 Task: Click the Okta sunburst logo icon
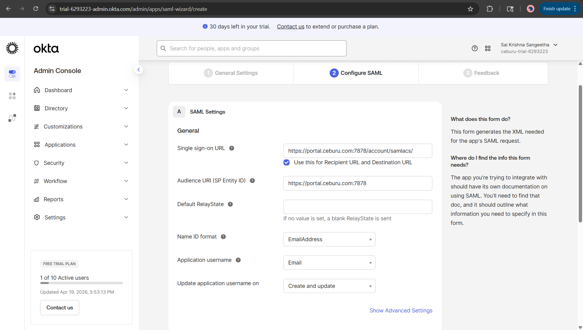[x=12, y=48]
